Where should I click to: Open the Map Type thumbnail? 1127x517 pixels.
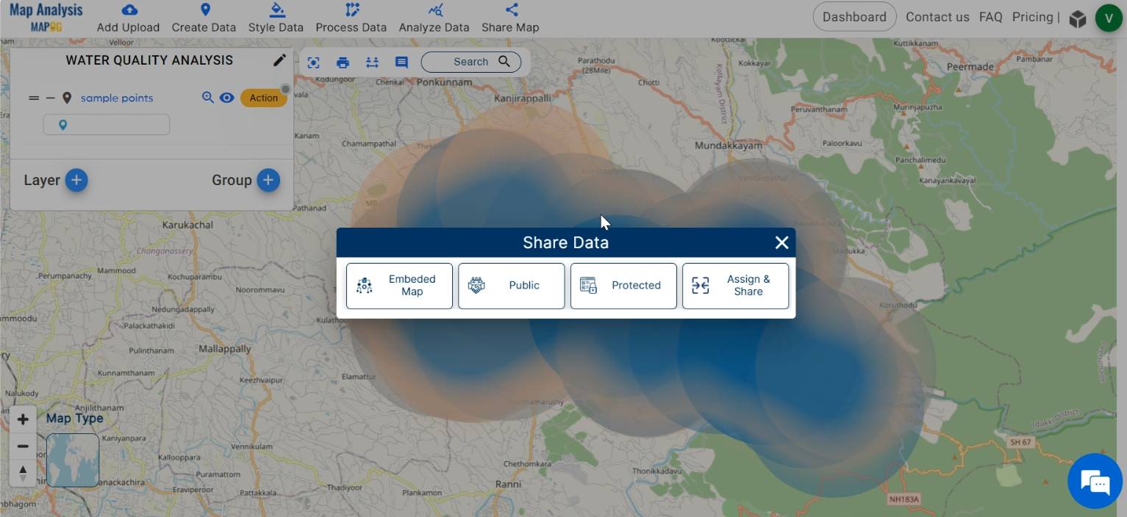(x=73, y=460)
